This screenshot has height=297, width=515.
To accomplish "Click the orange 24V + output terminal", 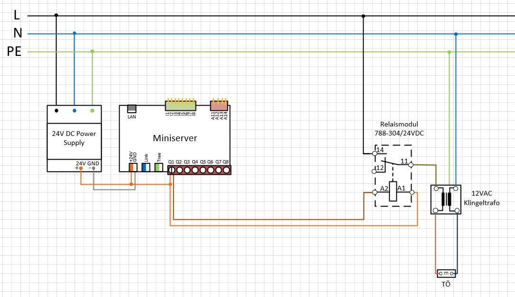I will coord(81,168).
